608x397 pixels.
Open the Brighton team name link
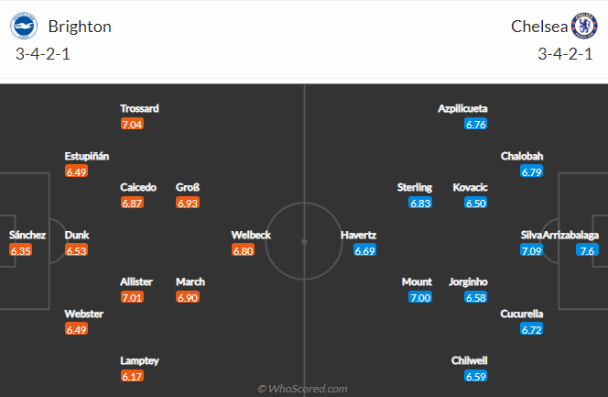coord(80,27)
